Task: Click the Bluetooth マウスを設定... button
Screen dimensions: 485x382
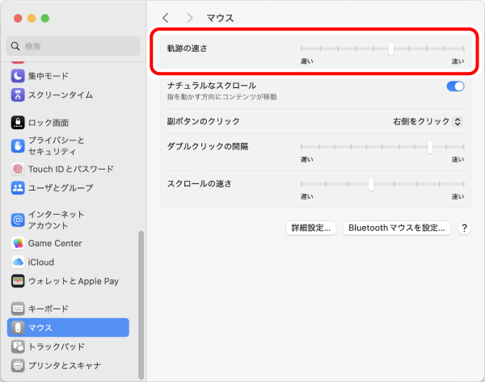Action: pos(396,228)
